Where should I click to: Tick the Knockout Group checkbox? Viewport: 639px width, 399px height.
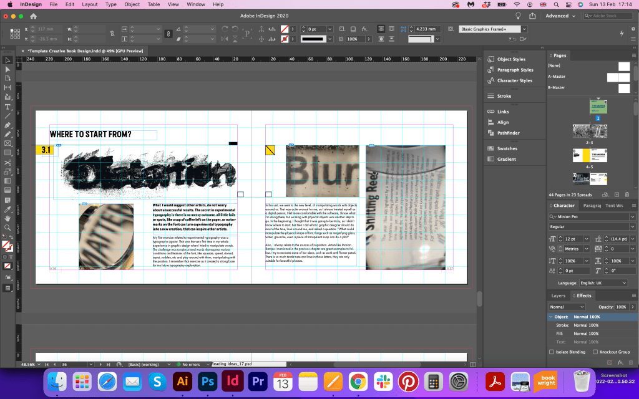pyautogui.click(x=595, y=352)
